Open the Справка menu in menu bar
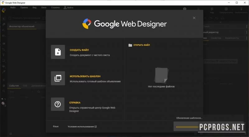 pos(55,8)
